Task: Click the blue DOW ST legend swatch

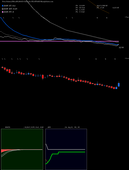Action: click(x=3, y=6)
